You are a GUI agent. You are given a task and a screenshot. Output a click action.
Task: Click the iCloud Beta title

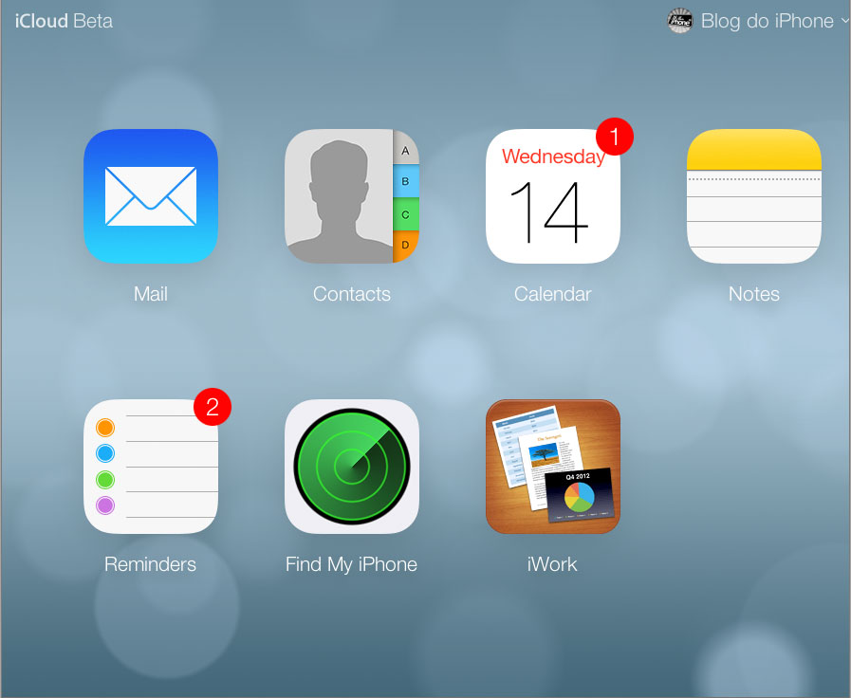click(65, 21)
